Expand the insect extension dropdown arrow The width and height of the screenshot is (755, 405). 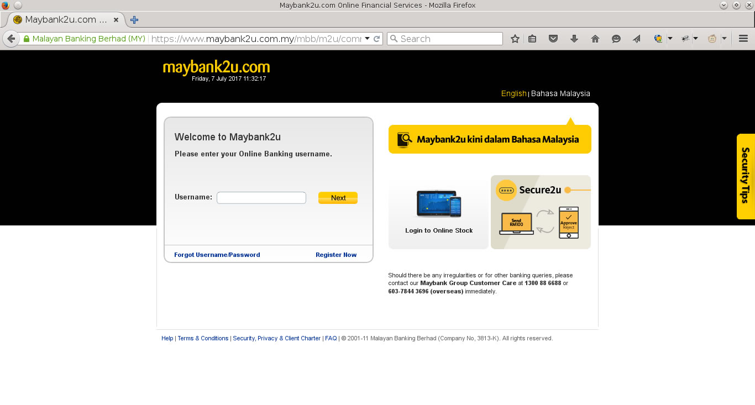coord(696,39)
